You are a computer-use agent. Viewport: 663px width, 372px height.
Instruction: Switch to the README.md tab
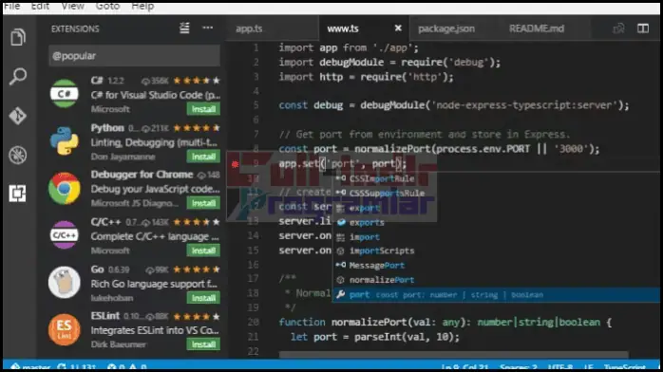click(537, 28)
